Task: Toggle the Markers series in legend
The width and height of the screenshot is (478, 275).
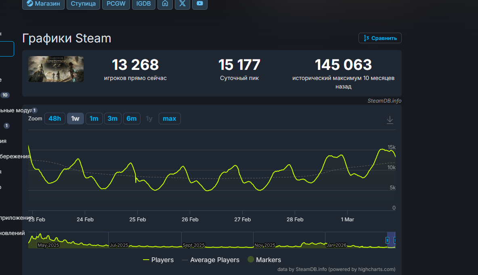Action: pyautogui.click(x=264, y=260)
